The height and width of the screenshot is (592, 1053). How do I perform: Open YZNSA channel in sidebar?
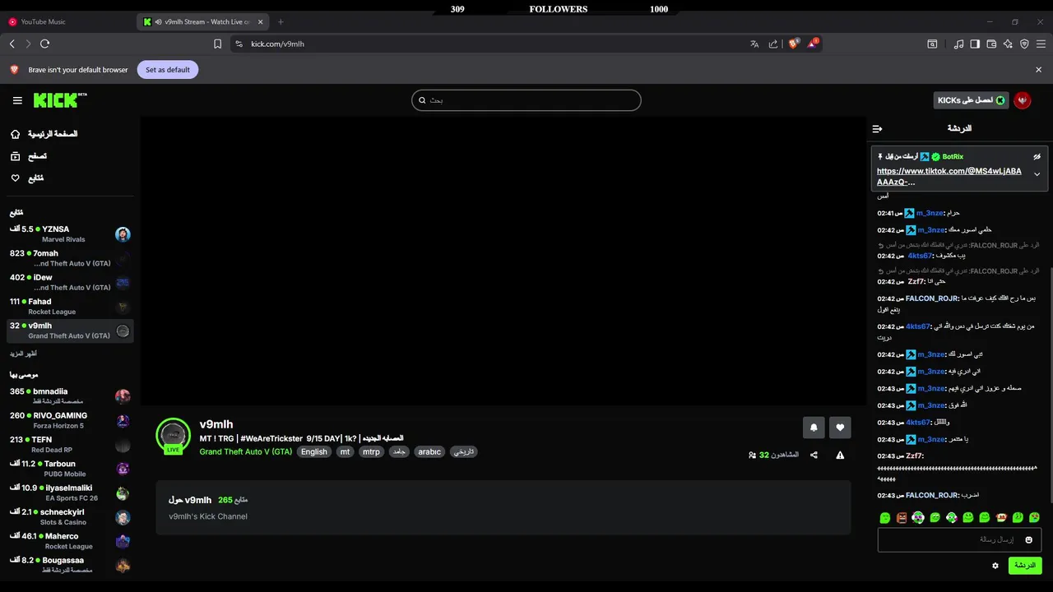point(70,234)
